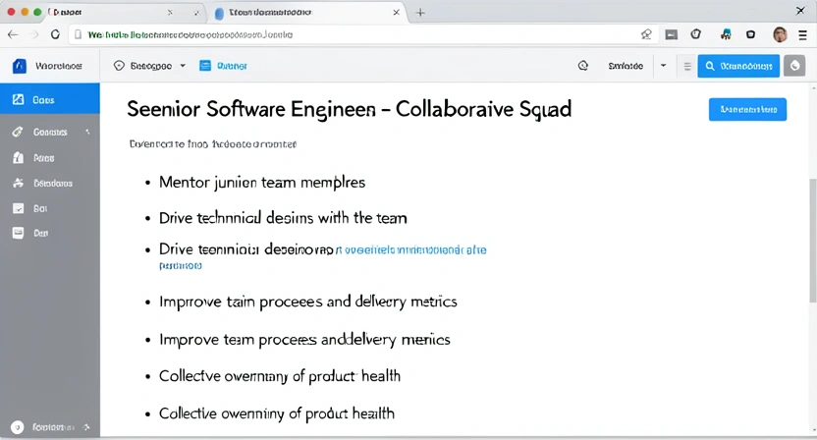This screenshot has width=817, height=440.
Task: Expand the caret dropdown beside Smfolde
Action: point(663,66)
